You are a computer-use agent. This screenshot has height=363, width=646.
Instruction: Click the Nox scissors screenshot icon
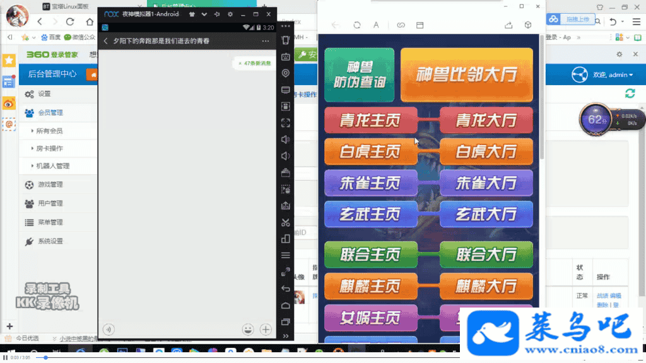(x=285, y=222)
